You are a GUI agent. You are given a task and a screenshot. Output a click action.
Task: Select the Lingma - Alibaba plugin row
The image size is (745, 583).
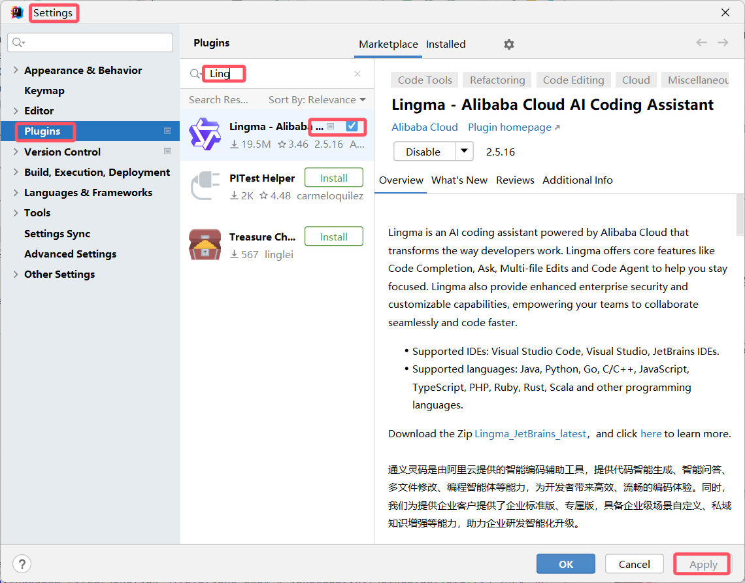pos(277,135)
